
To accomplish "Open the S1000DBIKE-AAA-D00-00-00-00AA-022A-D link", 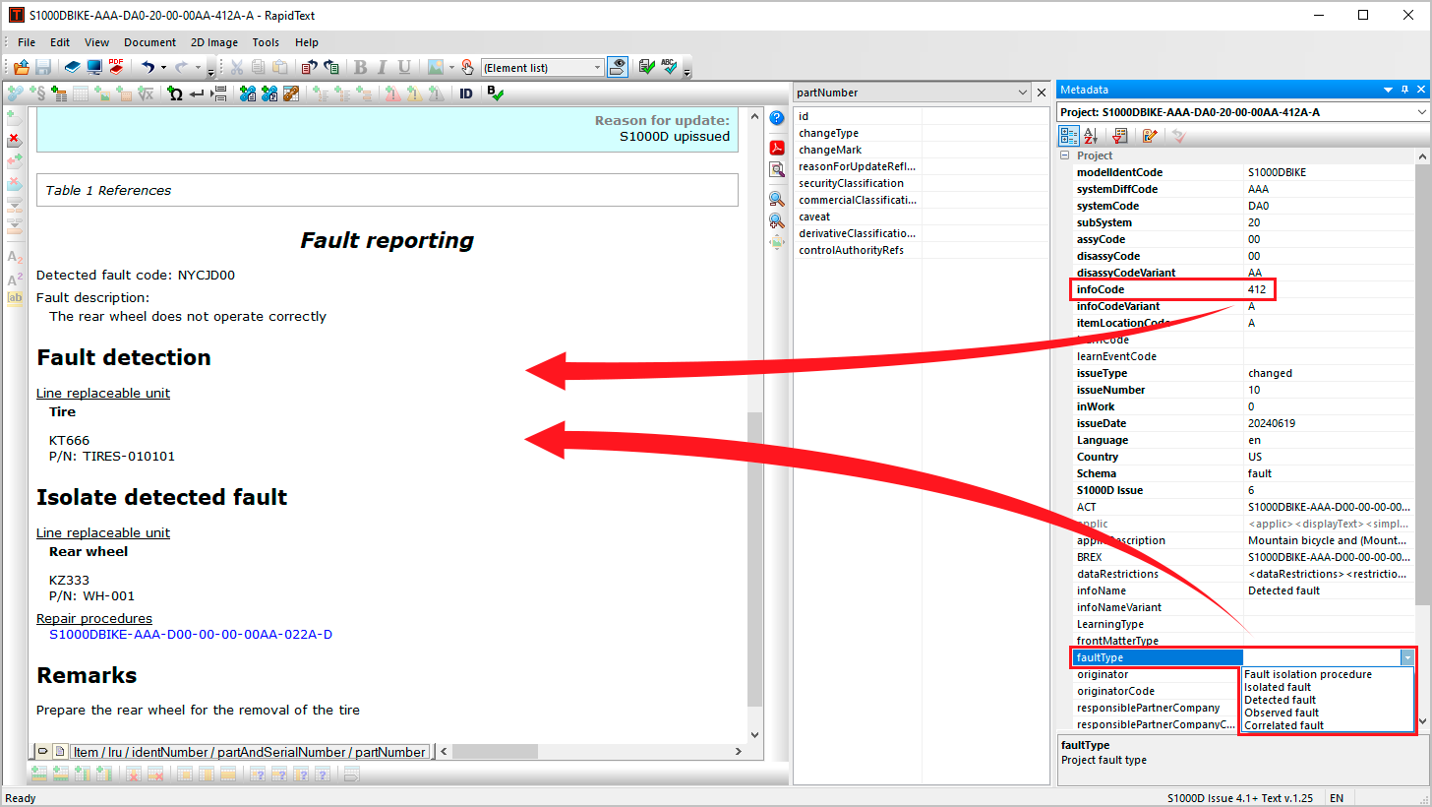I will [x=191, y=635].
